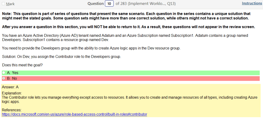The image size is (263, 120).
Task: Click the 'Solution: On Dev' sentence
Action: [x=61, y=57]
